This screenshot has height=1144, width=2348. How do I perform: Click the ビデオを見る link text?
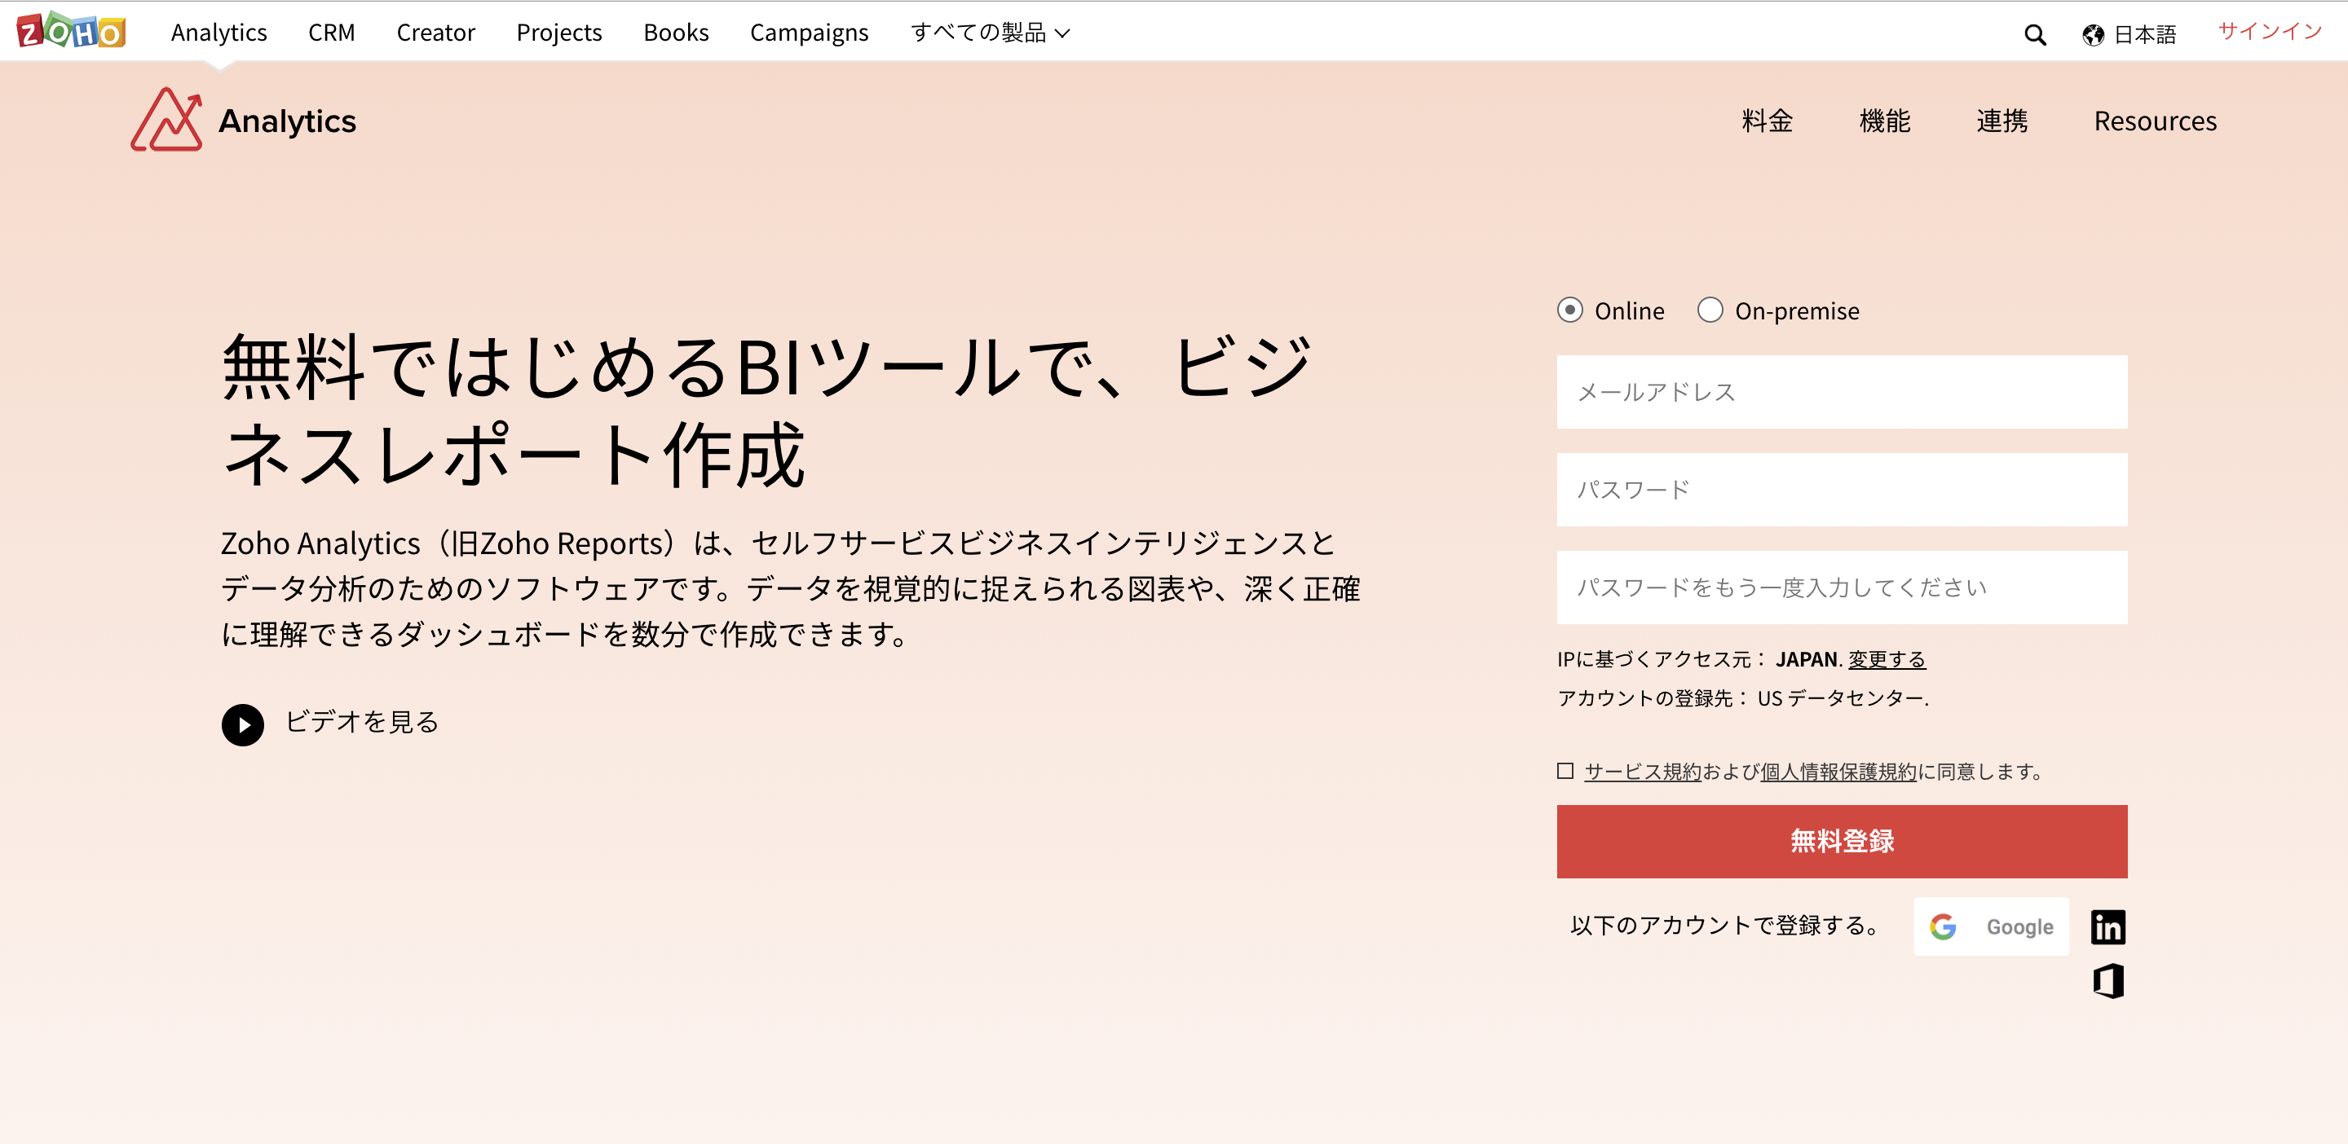click(362, 722)
